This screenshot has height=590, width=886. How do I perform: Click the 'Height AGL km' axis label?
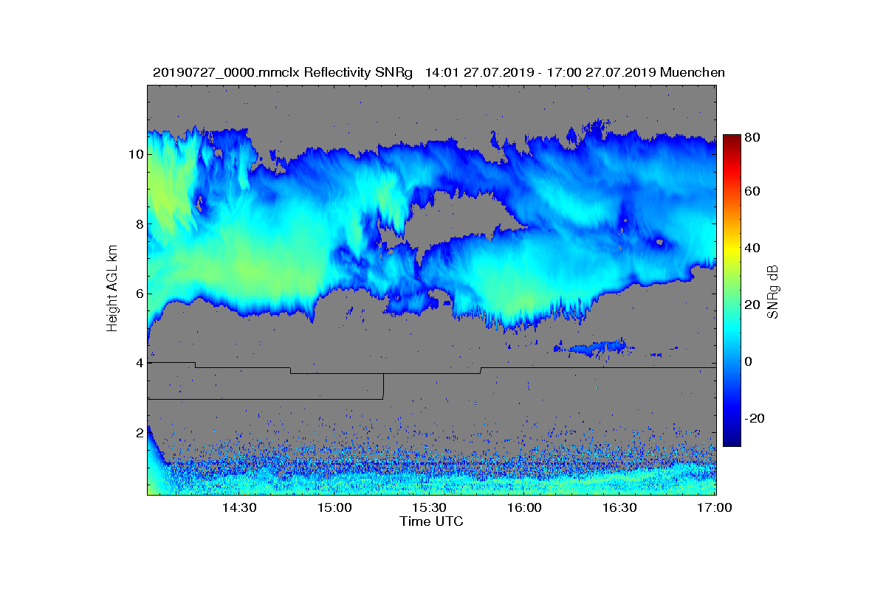tap(112, 290)
